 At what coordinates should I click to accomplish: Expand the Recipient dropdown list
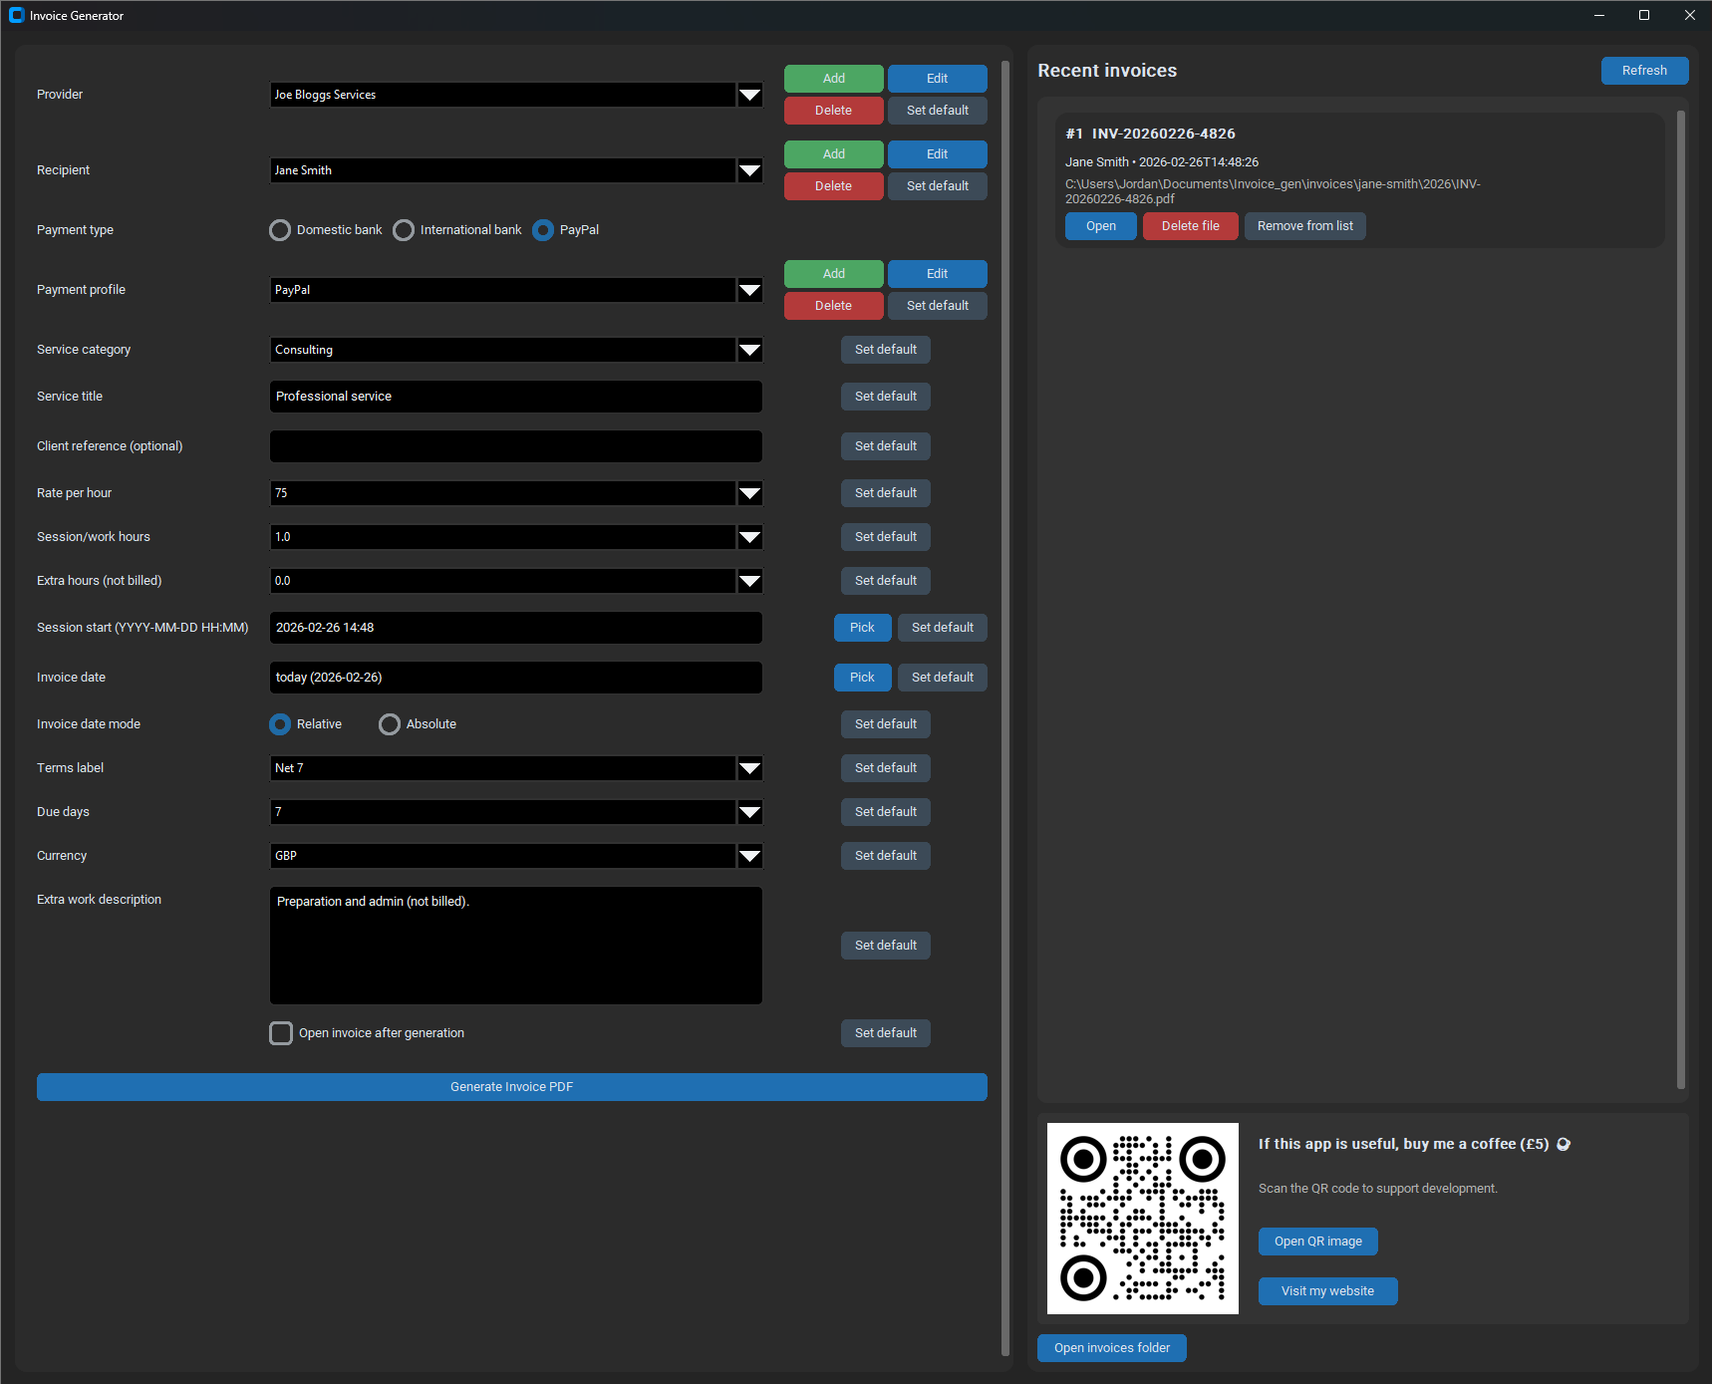(749, 170)
